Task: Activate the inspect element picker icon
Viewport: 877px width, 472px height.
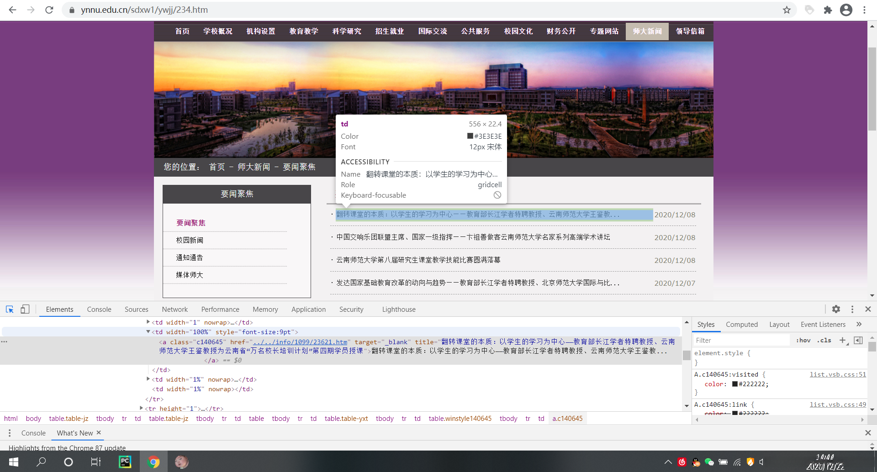Action: [x=10, y=309]
